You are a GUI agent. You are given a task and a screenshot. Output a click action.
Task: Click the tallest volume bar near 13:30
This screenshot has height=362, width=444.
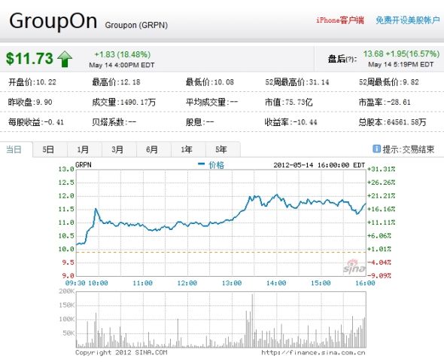(x=252, y=321)
